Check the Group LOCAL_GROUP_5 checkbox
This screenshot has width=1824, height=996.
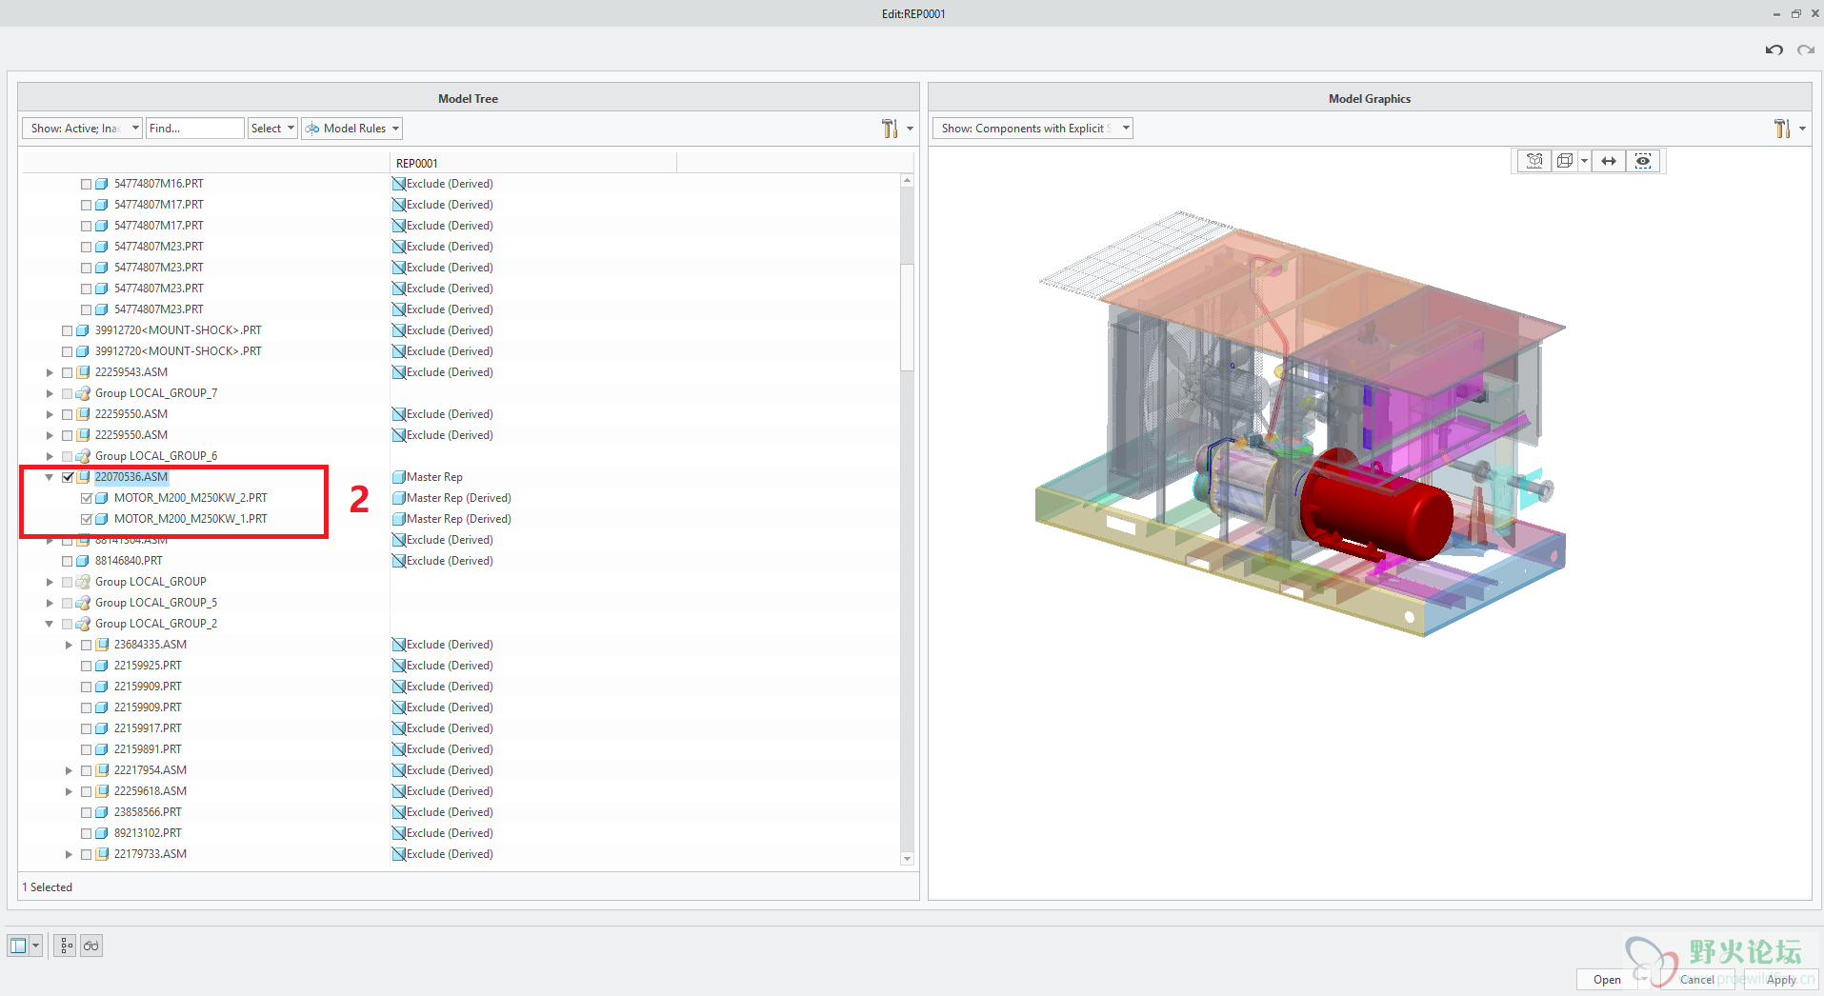point(68,603)
